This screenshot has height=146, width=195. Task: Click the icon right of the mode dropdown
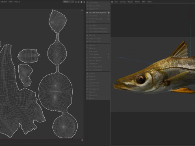(x=76, y=2)
